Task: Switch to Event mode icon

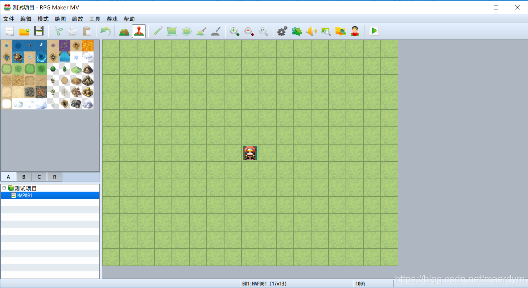Action: 139,31
